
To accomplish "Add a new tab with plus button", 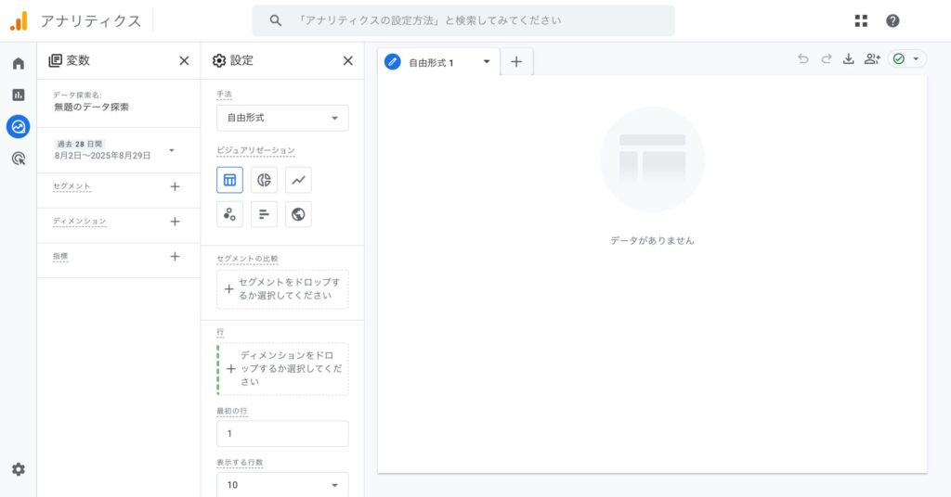I will tap(516, 62).
